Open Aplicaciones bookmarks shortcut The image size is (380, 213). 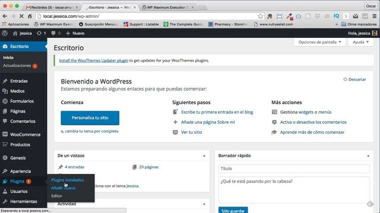(15, 24)
